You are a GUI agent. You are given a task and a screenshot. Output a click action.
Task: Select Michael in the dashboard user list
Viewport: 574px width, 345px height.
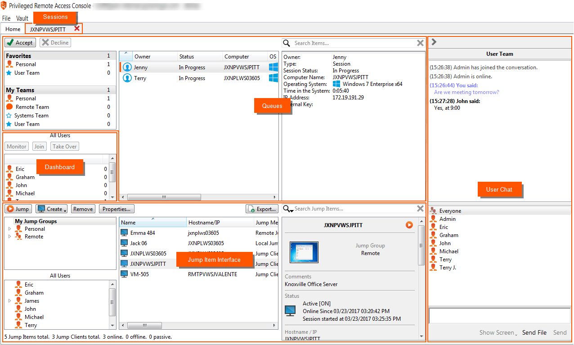click(x=57, y=193)
